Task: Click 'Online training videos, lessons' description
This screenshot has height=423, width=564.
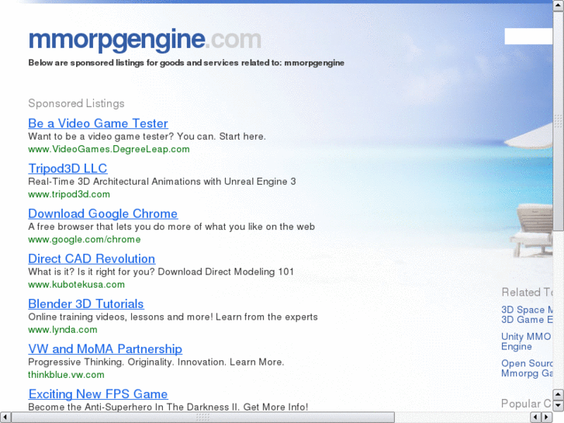Action: pos(173,317)
